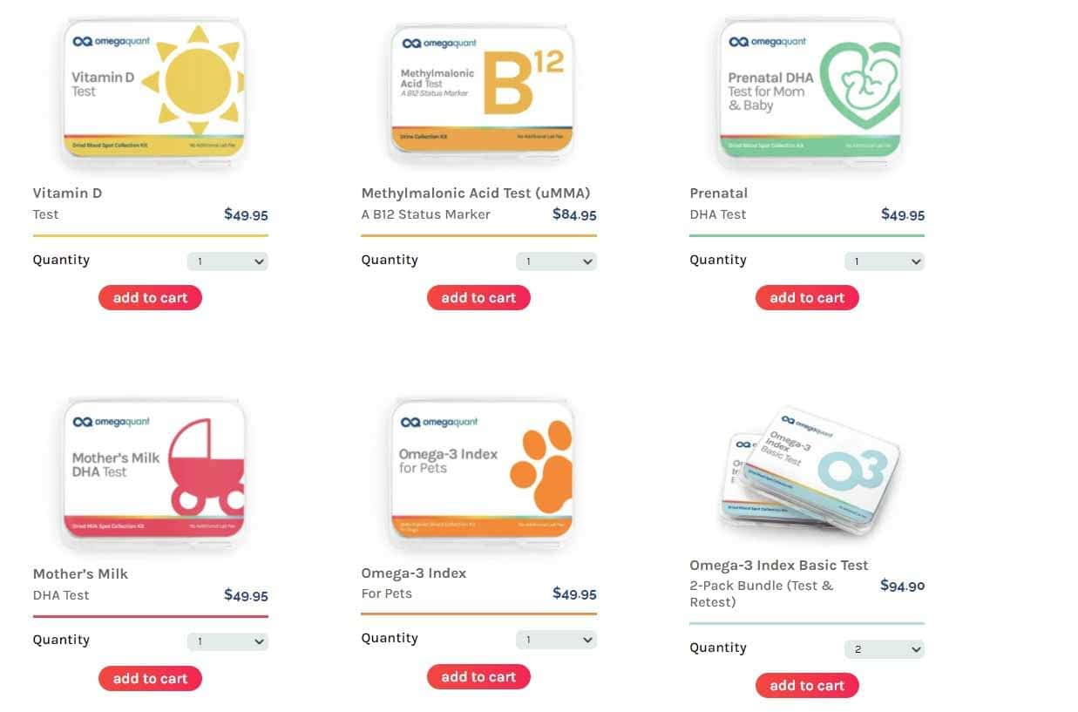
Task: Open Omega-3 Basic Test bundle quantity dropdown
Action: (885, 649)
